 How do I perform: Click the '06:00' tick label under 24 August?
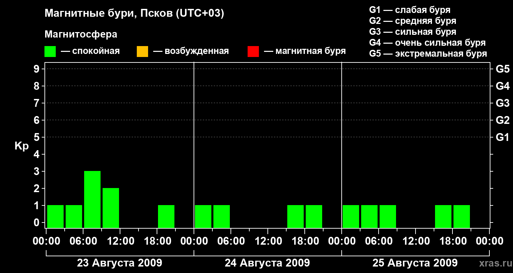(x=231, y=241)
